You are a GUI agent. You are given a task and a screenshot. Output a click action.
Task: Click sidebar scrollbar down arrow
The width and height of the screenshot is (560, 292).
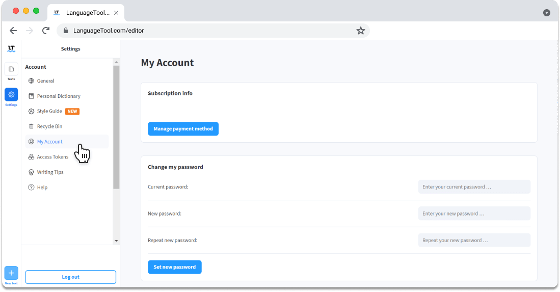point(116,241)
